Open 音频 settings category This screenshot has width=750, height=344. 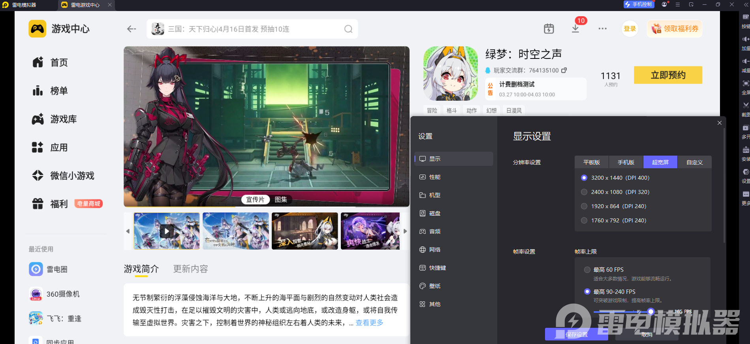pos(454,231)
